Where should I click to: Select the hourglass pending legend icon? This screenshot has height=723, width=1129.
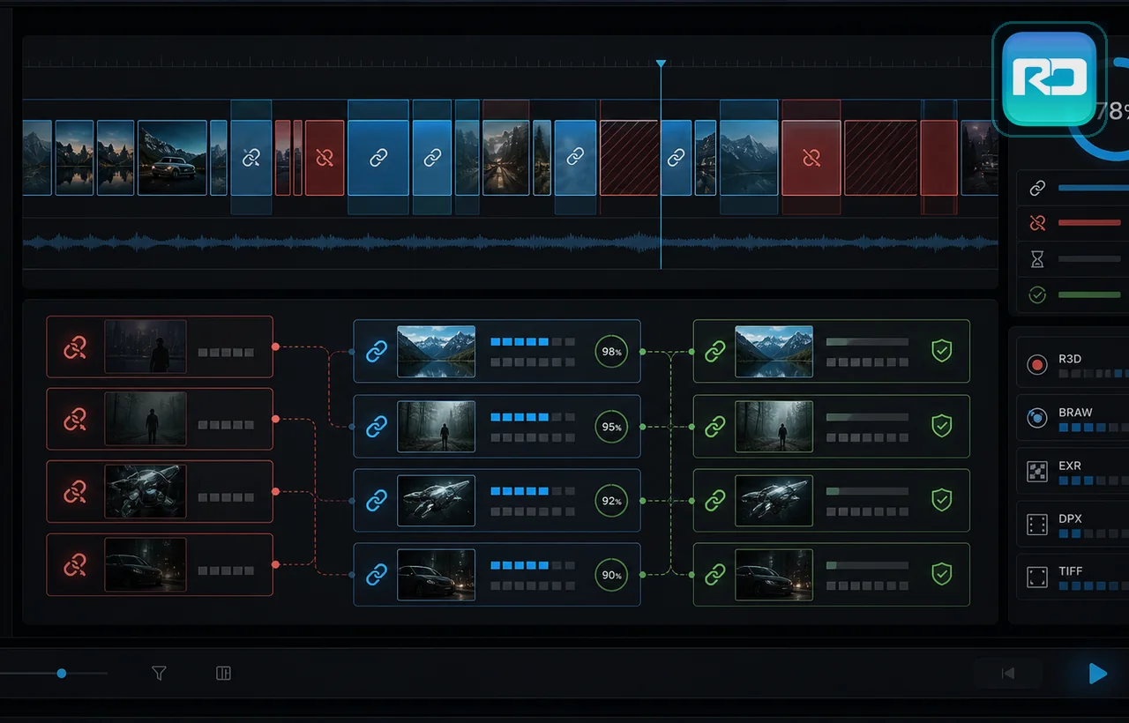coord(1037,259)
